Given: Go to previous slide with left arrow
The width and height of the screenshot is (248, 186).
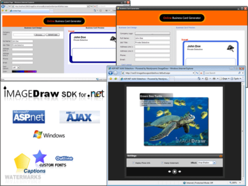Looking at the screenshot, I should (169, 172).
